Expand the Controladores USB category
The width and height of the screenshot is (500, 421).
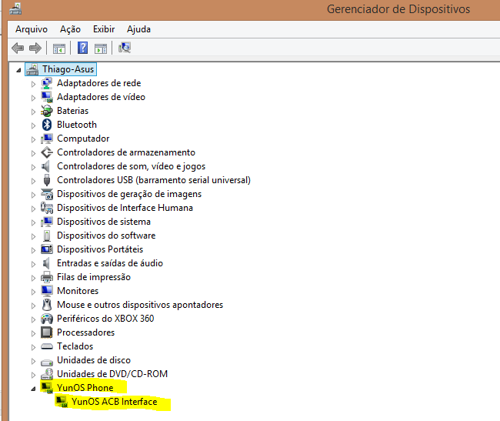click(33, 180)
